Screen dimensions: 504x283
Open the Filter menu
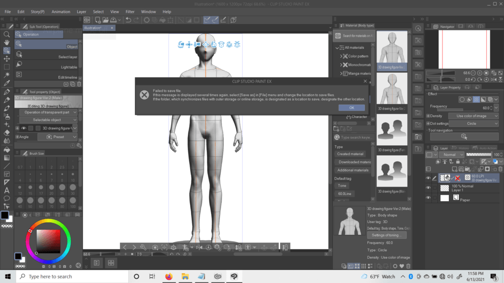(x=130, y=12)
